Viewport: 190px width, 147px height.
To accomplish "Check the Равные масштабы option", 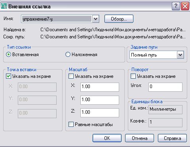I will [x=71, y=124].
